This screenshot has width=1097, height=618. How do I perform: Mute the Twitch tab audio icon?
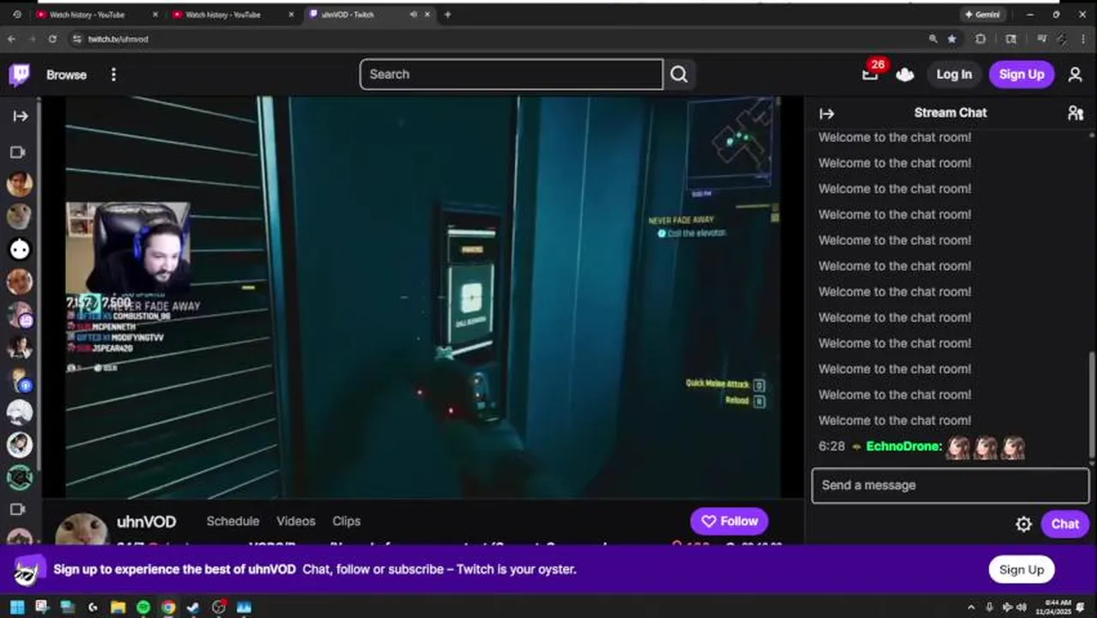tap(414, 15)
